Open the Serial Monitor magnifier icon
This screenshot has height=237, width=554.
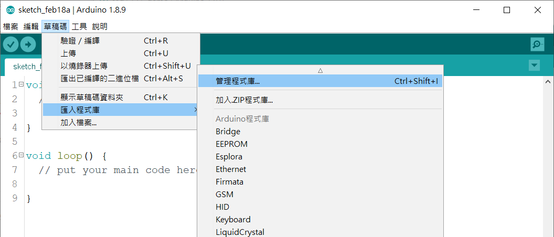tap(537, 45)
